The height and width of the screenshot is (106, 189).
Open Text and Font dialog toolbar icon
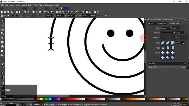(x=80, y=12)
